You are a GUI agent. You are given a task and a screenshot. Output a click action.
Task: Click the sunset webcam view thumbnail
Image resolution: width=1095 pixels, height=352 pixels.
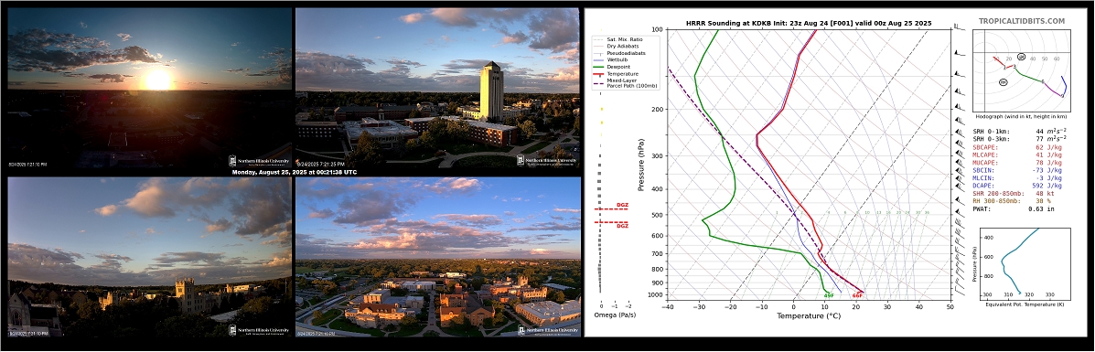[x=149, y=88]
